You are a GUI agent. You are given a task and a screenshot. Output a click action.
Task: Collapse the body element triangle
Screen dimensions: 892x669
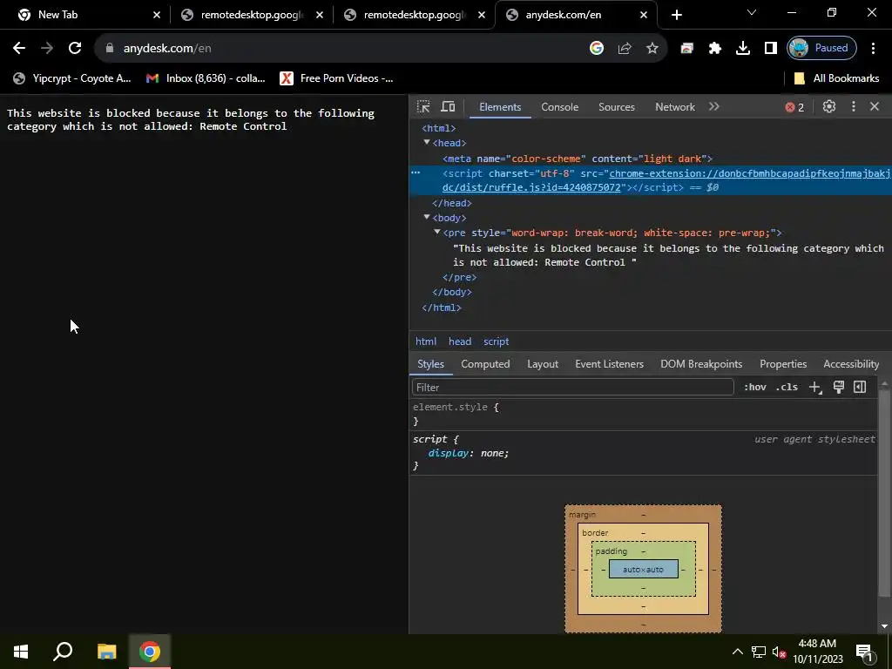(x=427, y=217)
